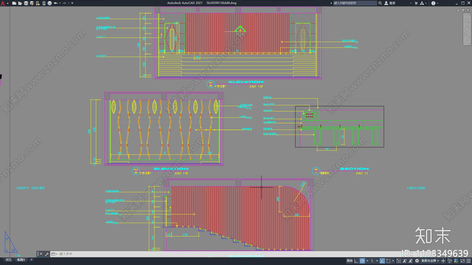Click the Save As icon

point(32,3)
